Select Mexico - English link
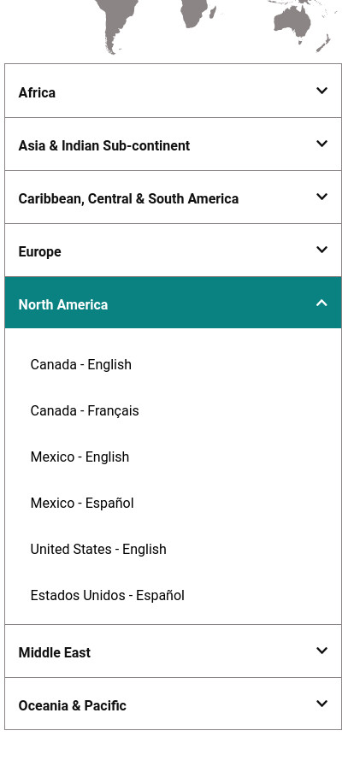Viewport: 354px width, 766px height. coord(80,457)
